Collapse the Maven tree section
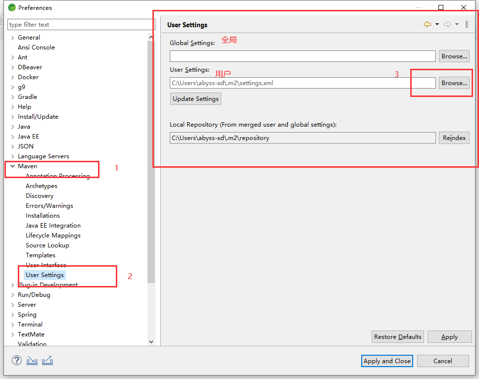This screenshot has width=479, height=379. click(12, 166)
